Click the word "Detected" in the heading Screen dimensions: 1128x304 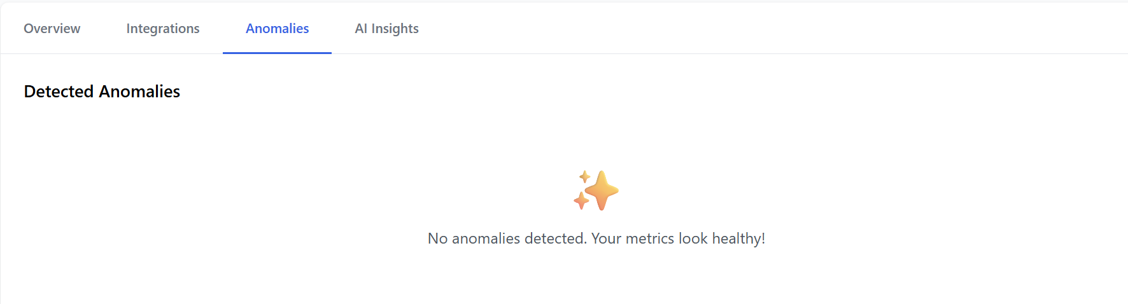(59, 92)
